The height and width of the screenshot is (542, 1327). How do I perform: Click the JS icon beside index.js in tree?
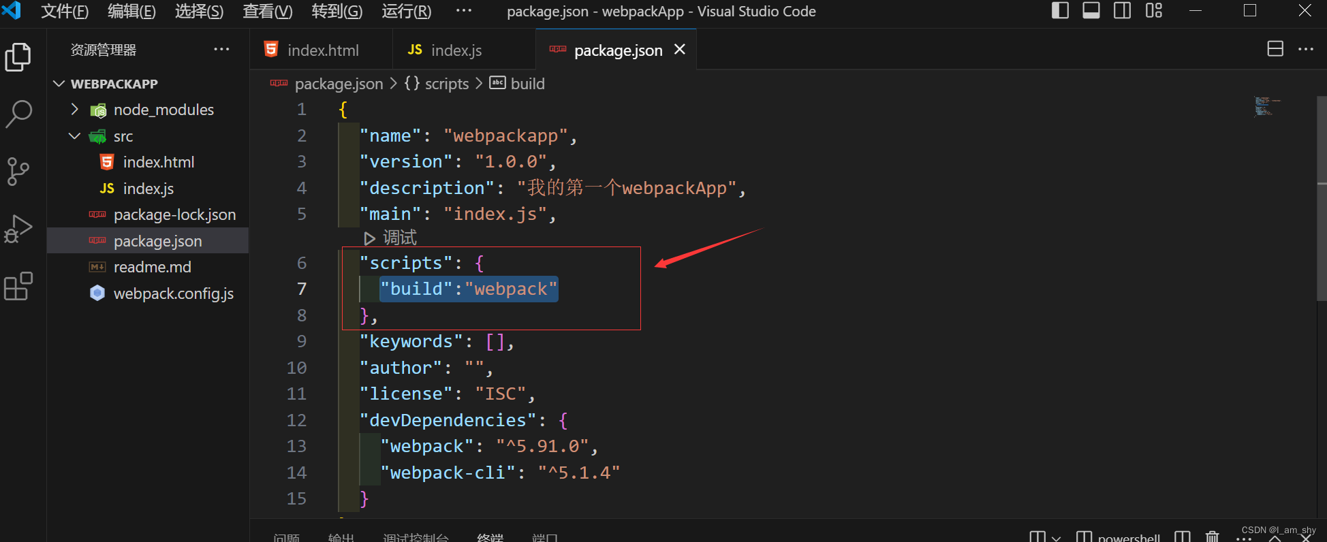point(107,189)
